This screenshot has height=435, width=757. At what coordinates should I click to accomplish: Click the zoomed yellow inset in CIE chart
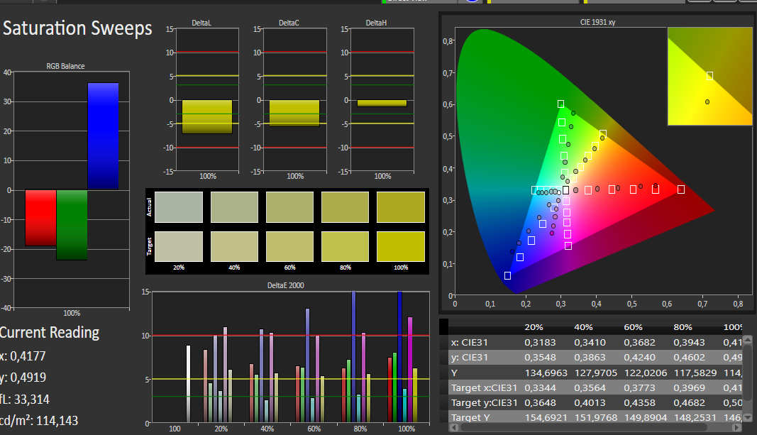click(x=709, y=76)
